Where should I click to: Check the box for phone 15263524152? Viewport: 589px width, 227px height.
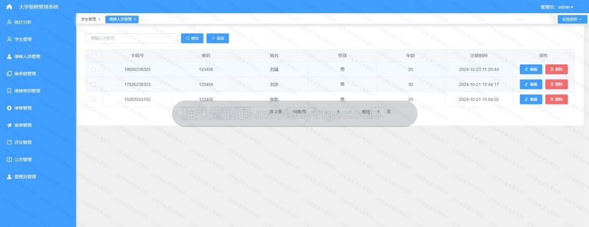coord(94,99)
